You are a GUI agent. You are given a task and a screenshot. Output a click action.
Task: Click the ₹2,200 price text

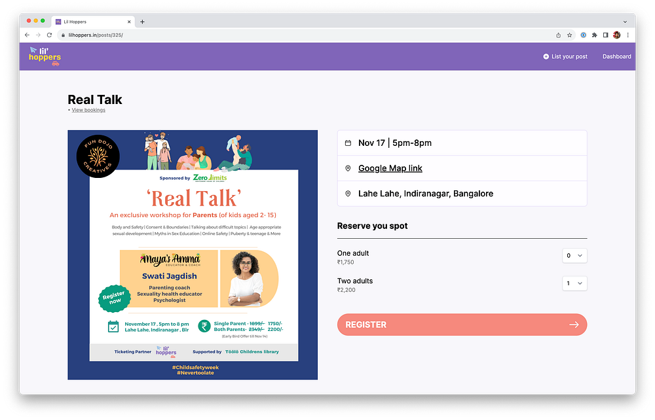(346, 290)
